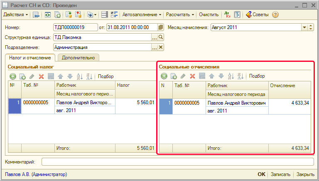The image size is (319, 181).
Task: Sort descending in Социальные отчисления toolbar
Action: point(240,76)
